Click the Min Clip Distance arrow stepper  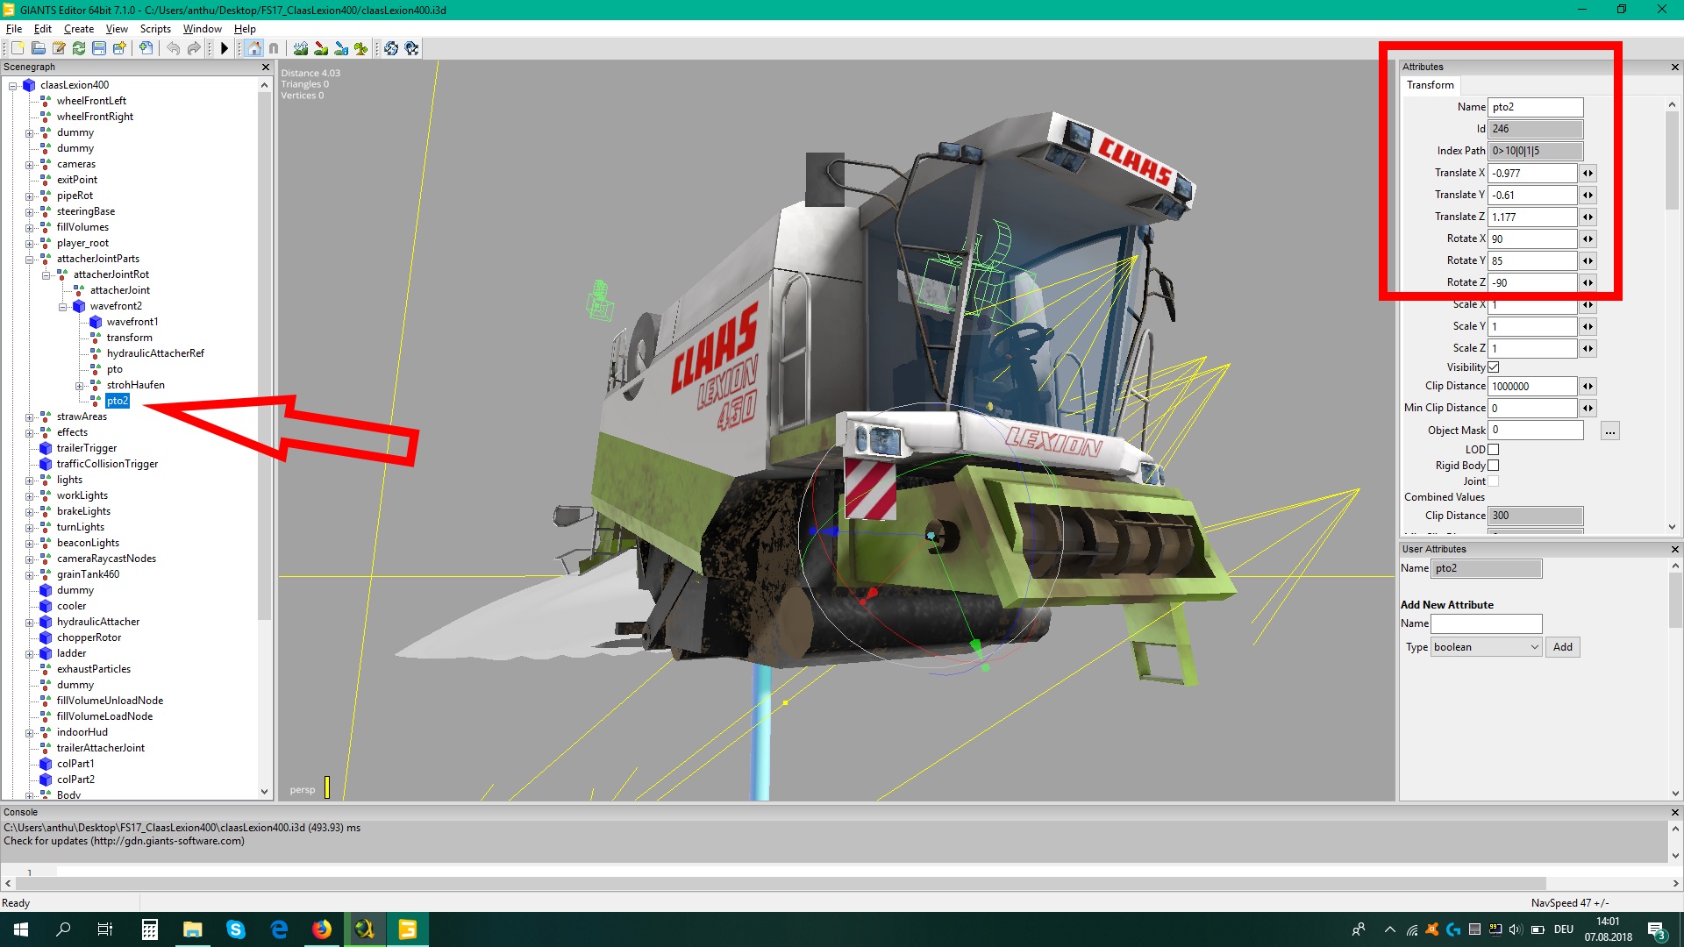point(1588,409)
